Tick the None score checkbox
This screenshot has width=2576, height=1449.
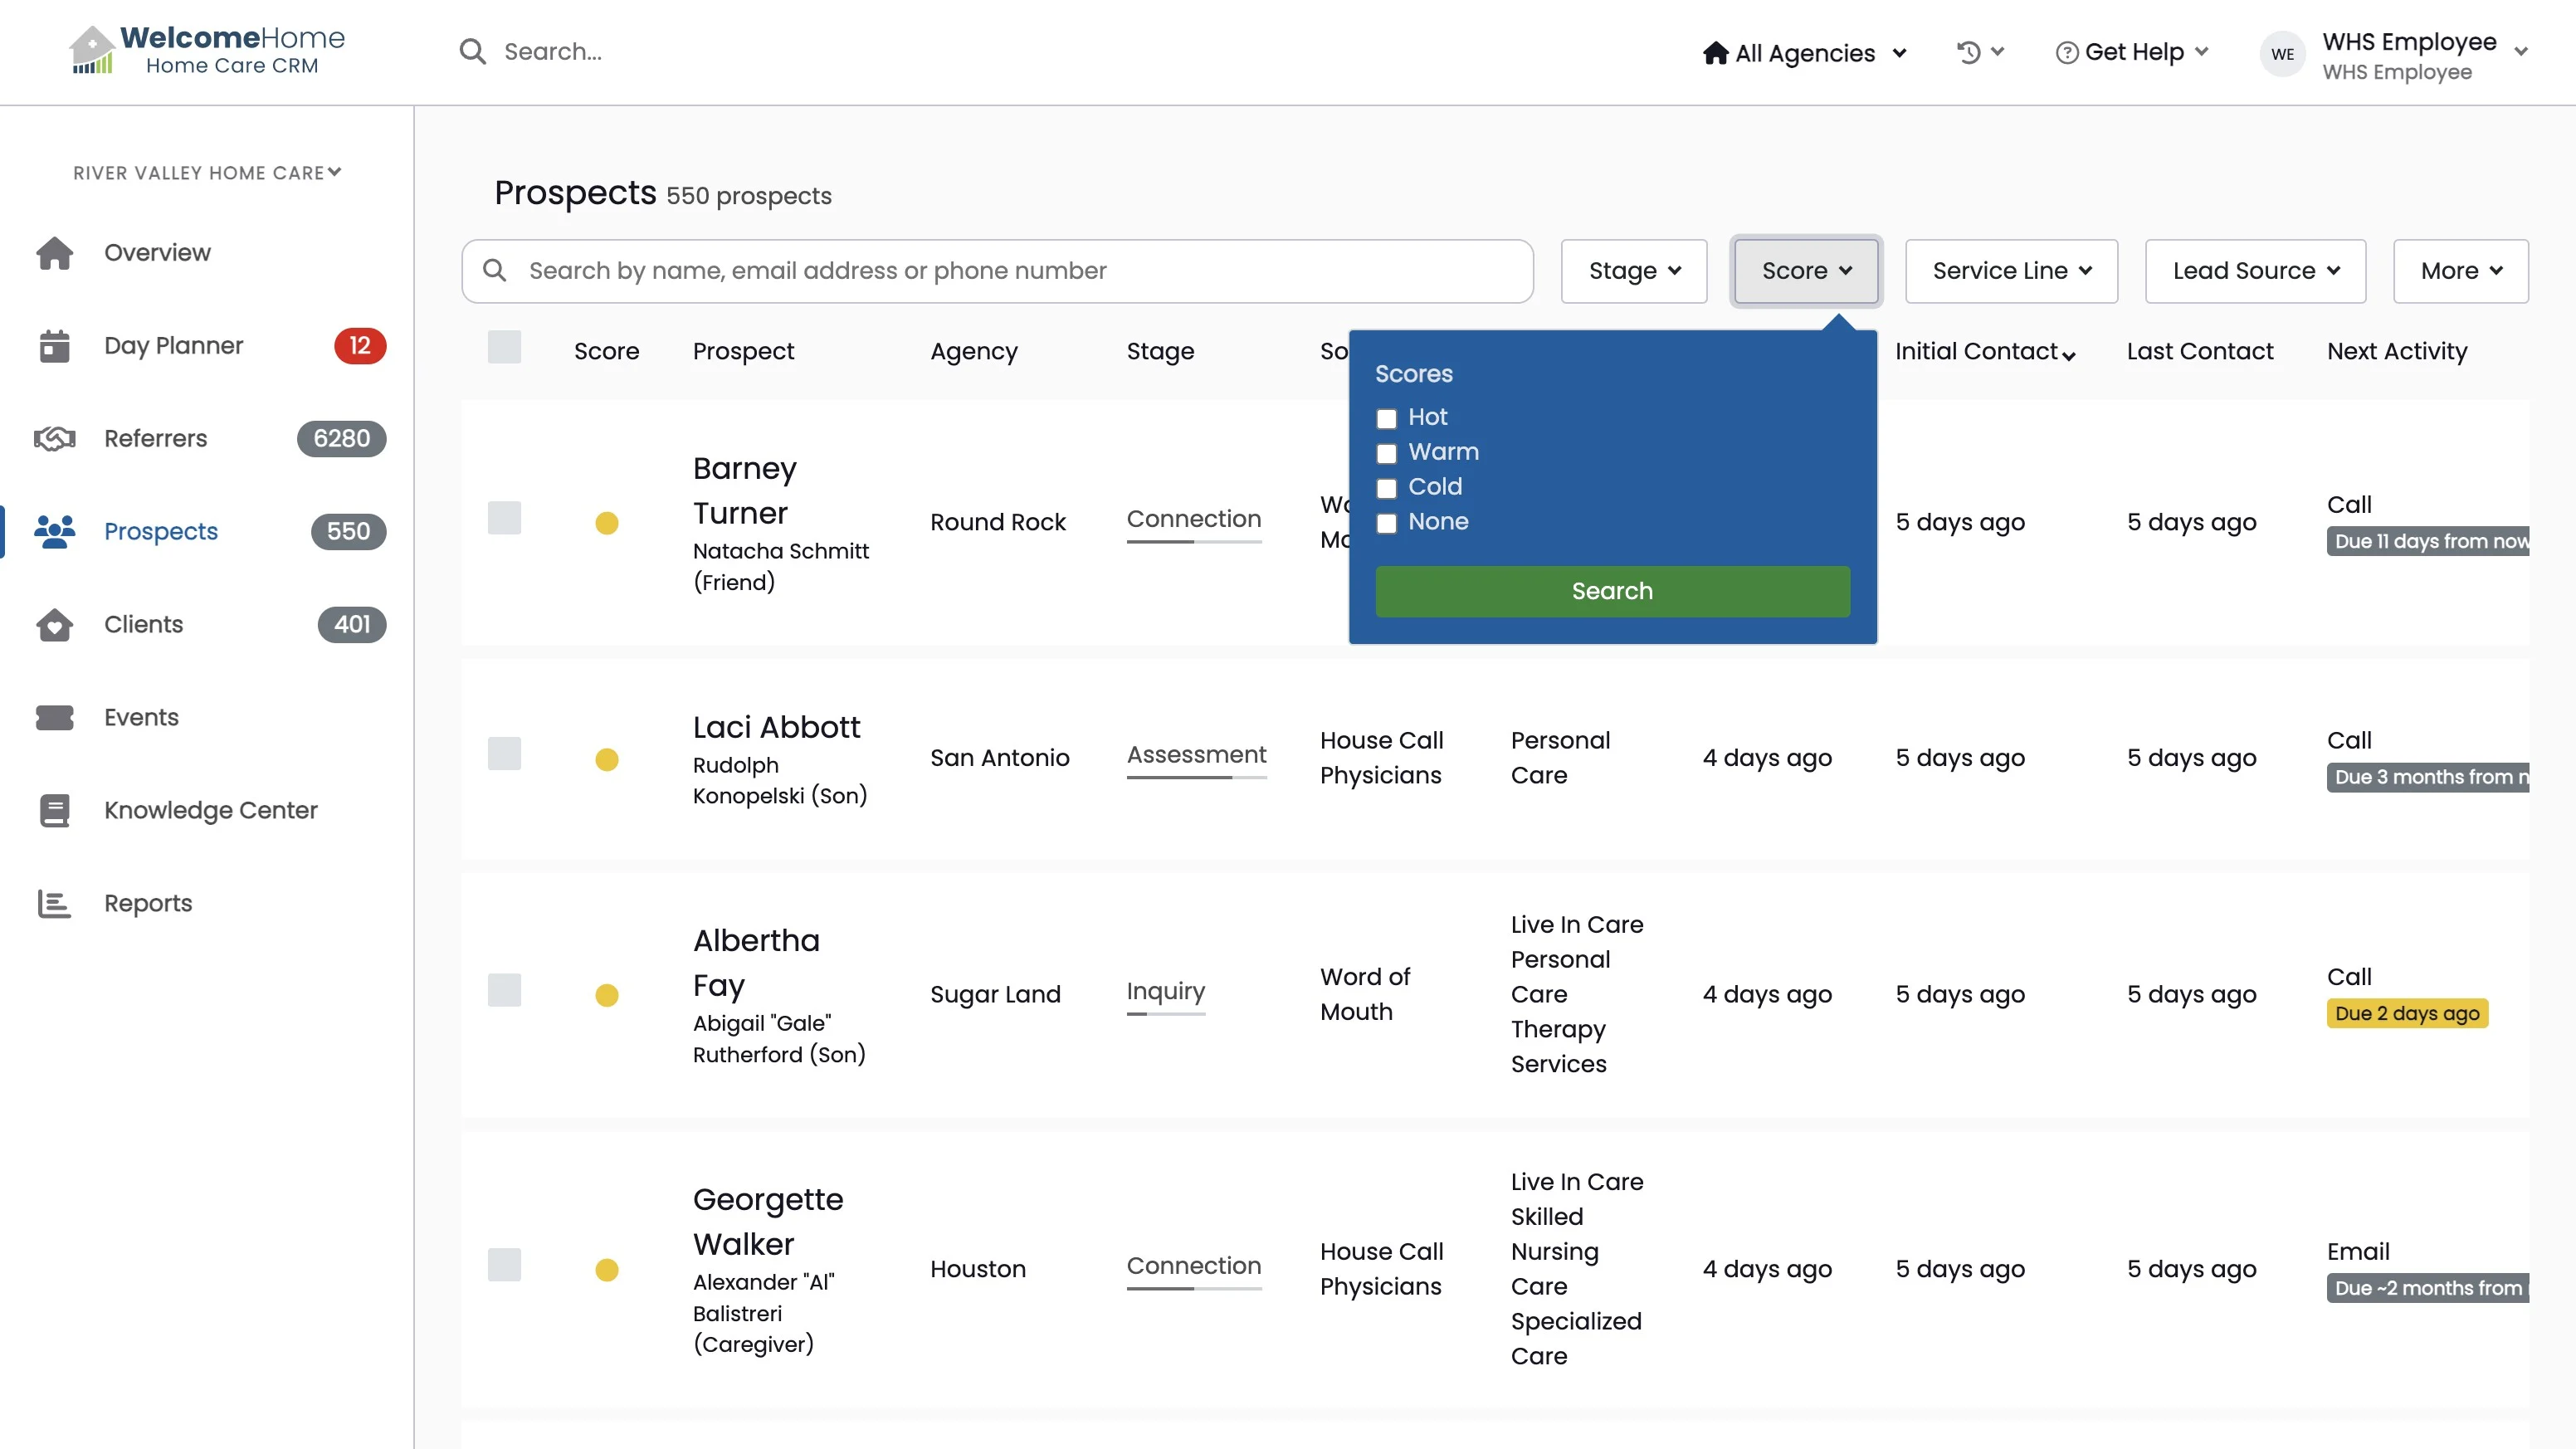coord(1386,524)
